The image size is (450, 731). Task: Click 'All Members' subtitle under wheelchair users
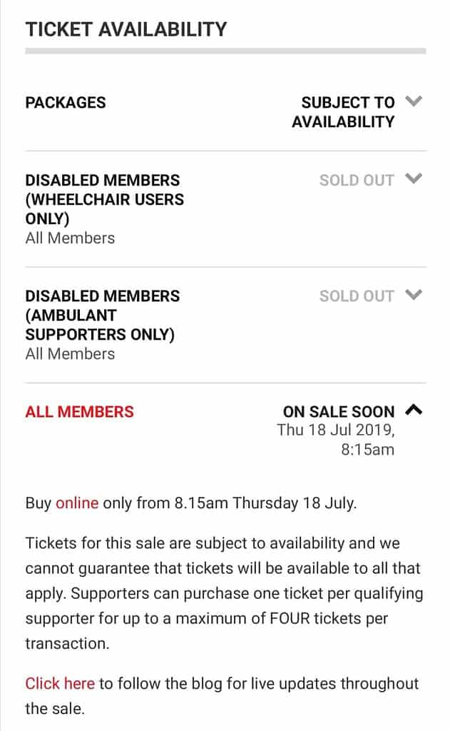[70, 238]
